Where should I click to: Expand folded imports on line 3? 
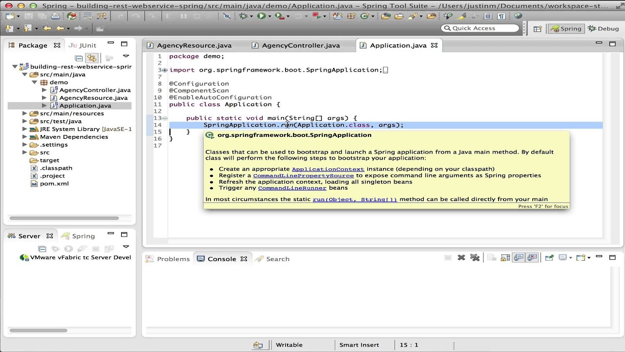(x=165, y=70)
